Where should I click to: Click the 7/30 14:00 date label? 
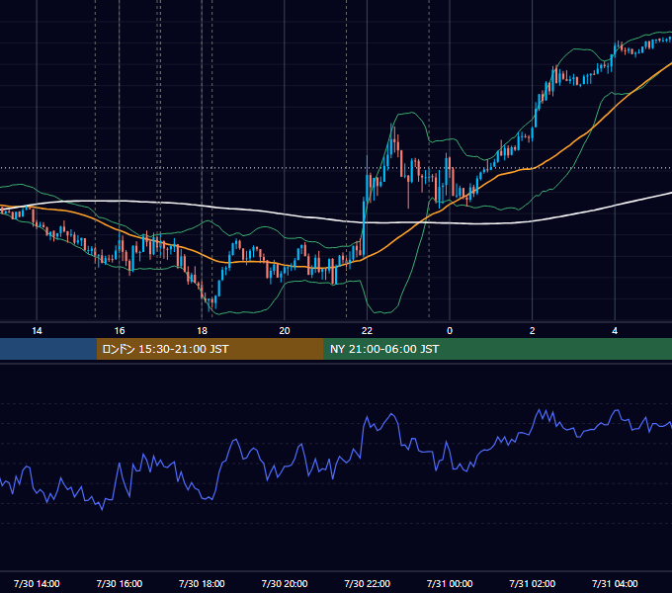pos(37,583)
